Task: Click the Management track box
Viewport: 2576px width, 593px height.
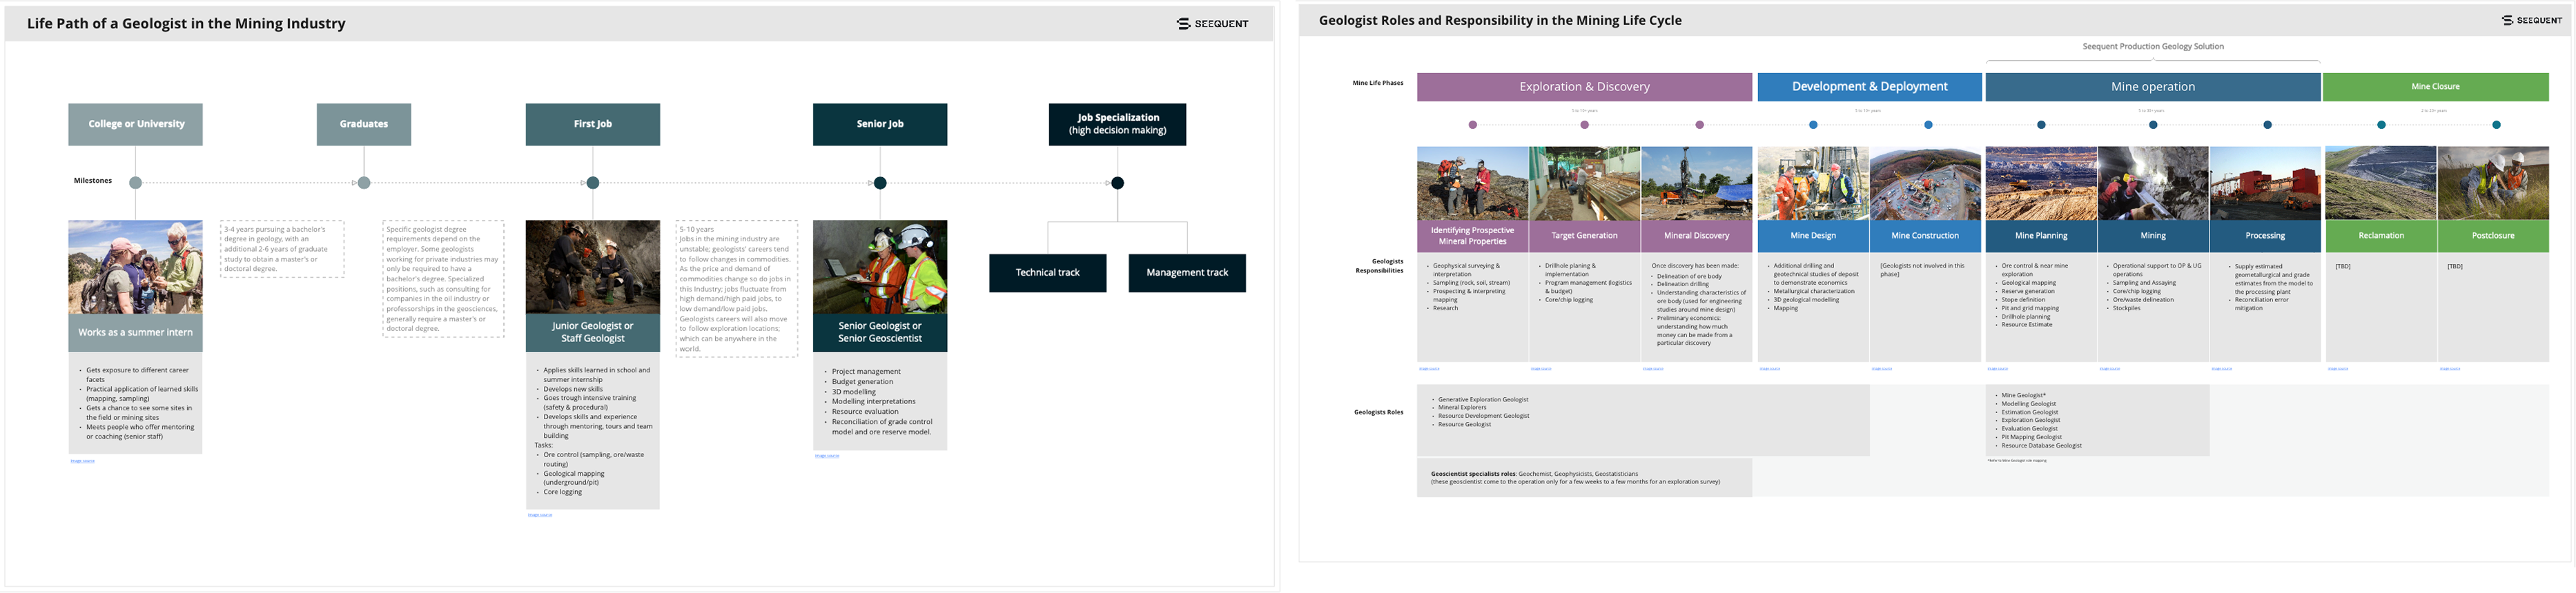Action: tap(1187, 272)
